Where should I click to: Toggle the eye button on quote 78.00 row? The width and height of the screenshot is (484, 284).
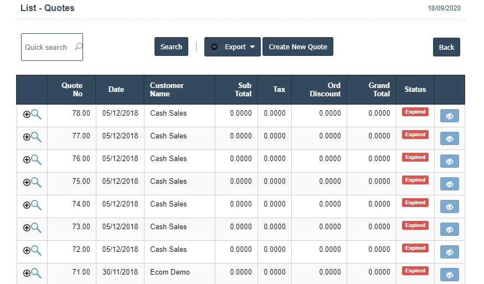(x=449, y=116)
